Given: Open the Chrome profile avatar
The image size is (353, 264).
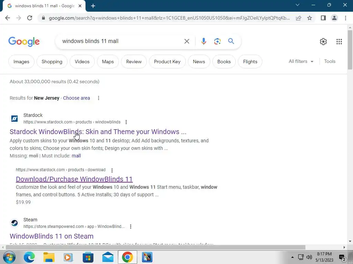Looking at the screenshot, I should pyautogui.click(x=334, y=18).
